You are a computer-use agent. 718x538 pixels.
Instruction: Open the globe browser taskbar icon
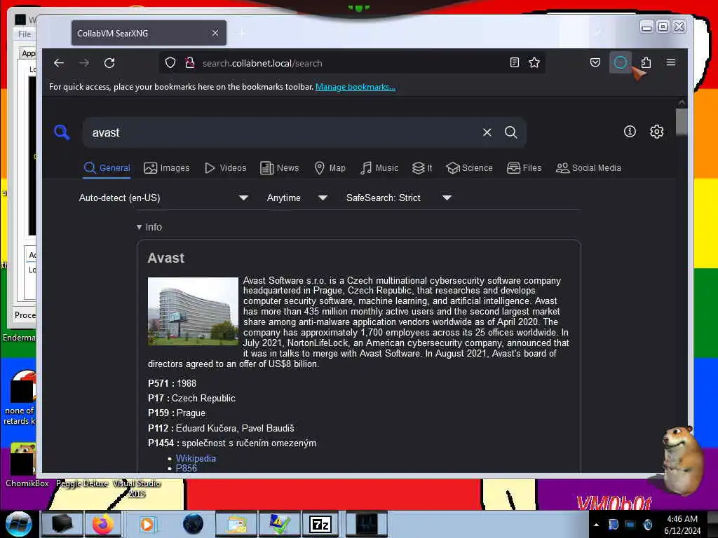click(x=193, y=524)
